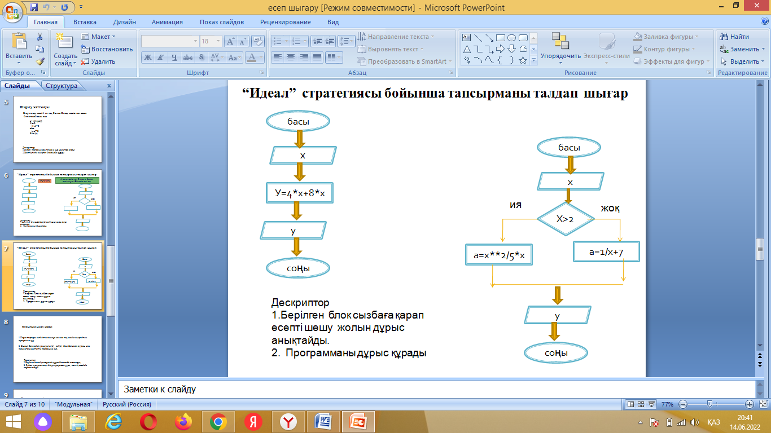Open the Word window on the taskbar
Image resolution: width=771 pixels, height=433 pixels.
(x=324, y=421)
